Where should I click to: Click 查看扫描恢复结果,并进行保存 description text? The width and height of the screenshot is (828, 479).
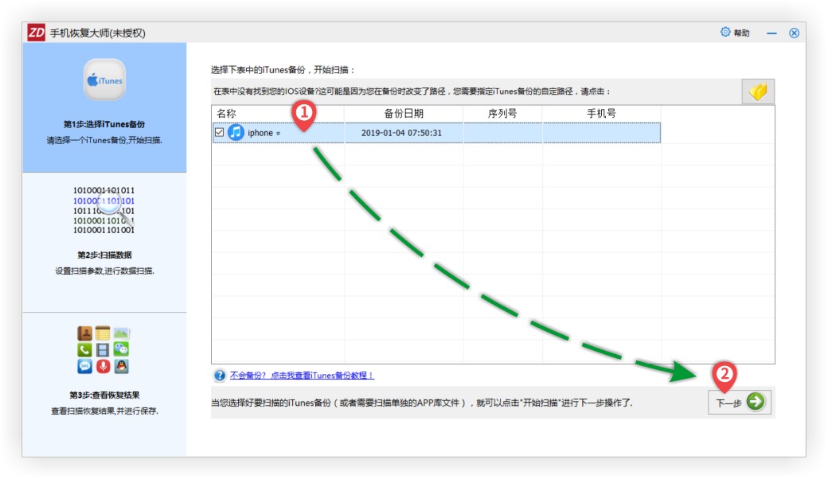click(104, 411)
